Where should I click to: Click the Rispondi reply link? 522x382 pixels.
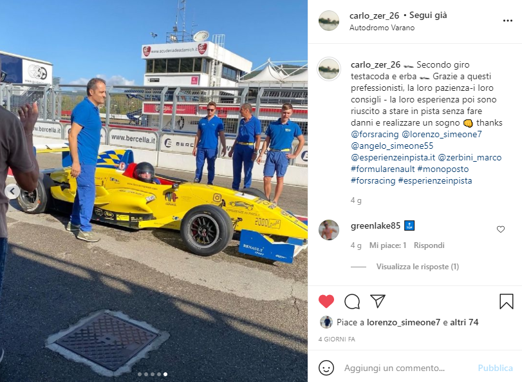tap(429, 245)
